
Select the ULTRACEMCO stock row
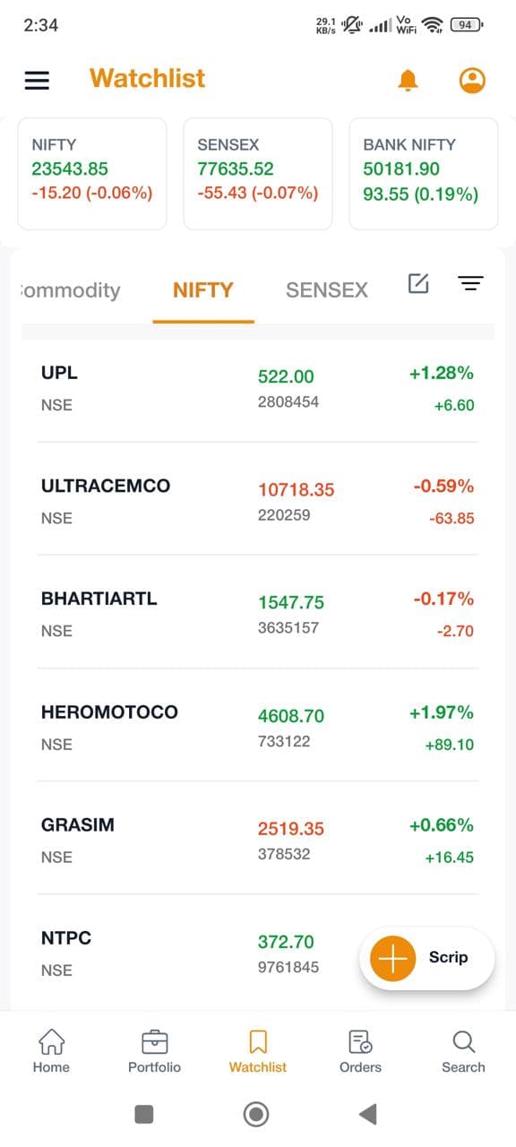pyautogui.click(x=258, y=500)
